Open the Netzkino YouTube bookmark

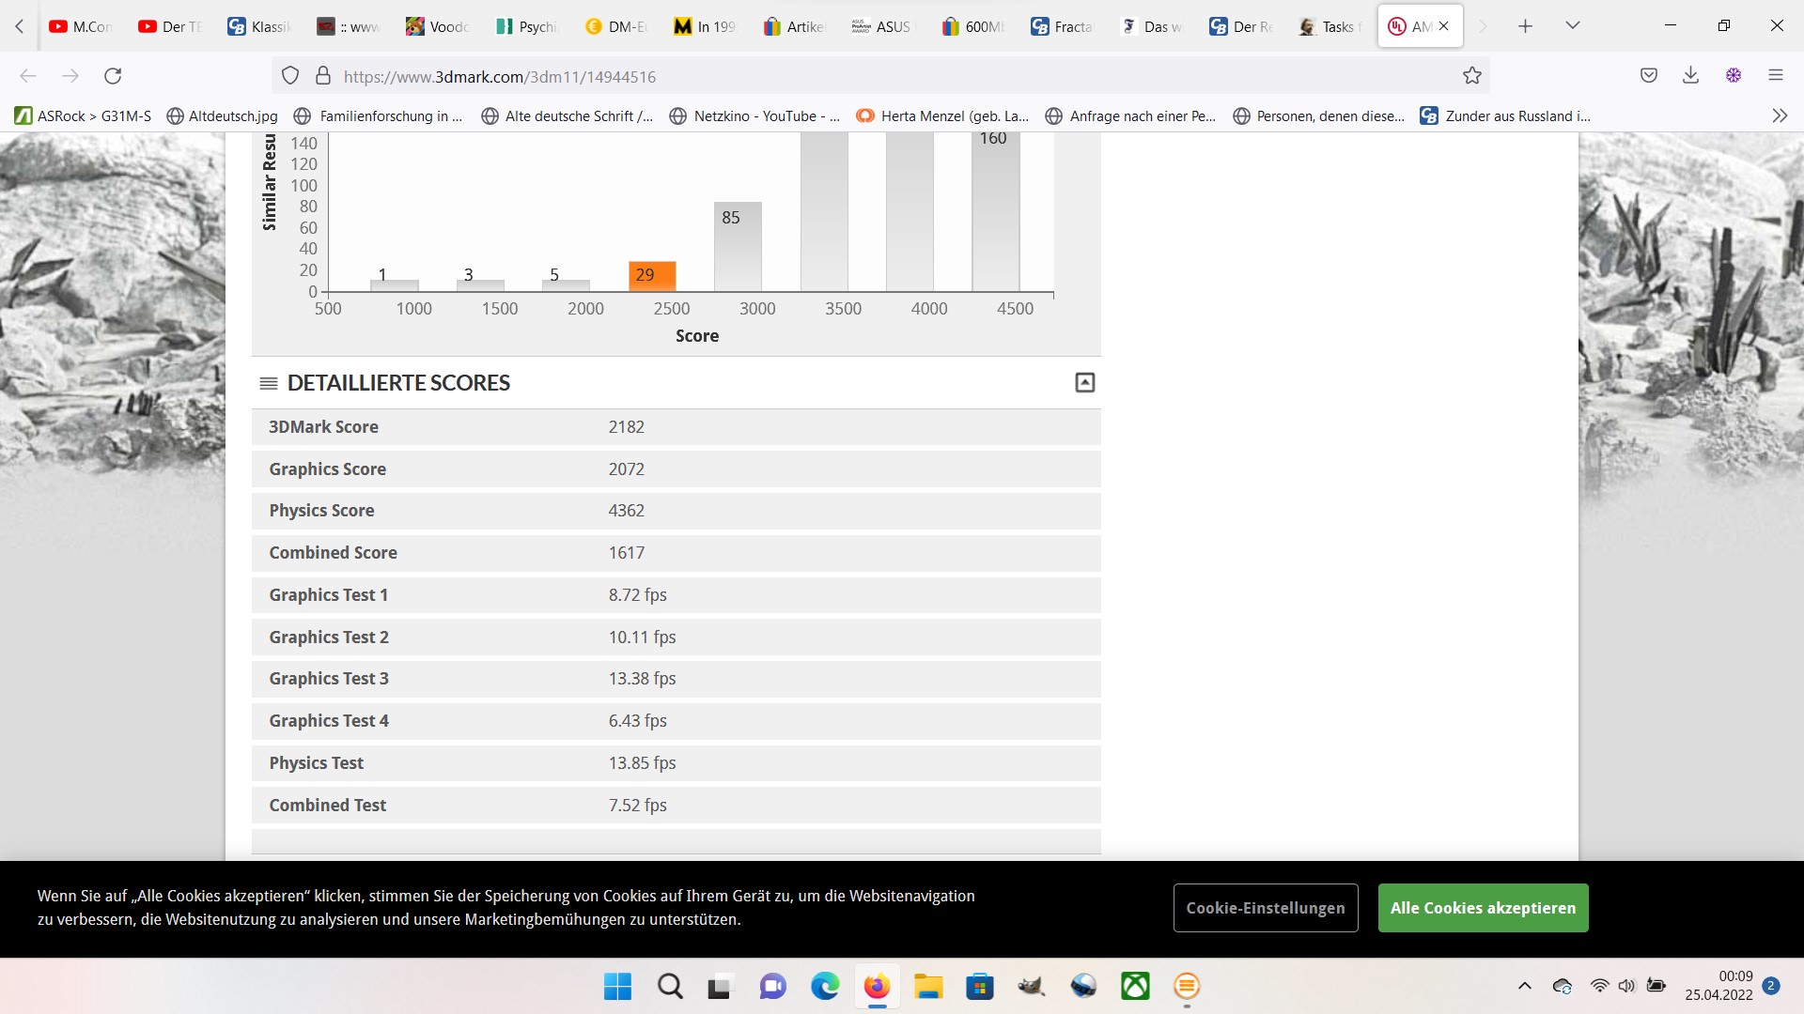coord(754,115)
